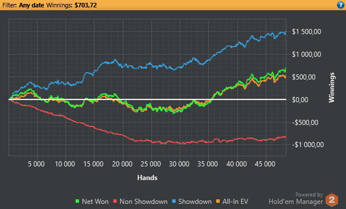This screenshot has width=346, height=209.
Task: Click the $703,72 winnings total
Action: [85, 5]
